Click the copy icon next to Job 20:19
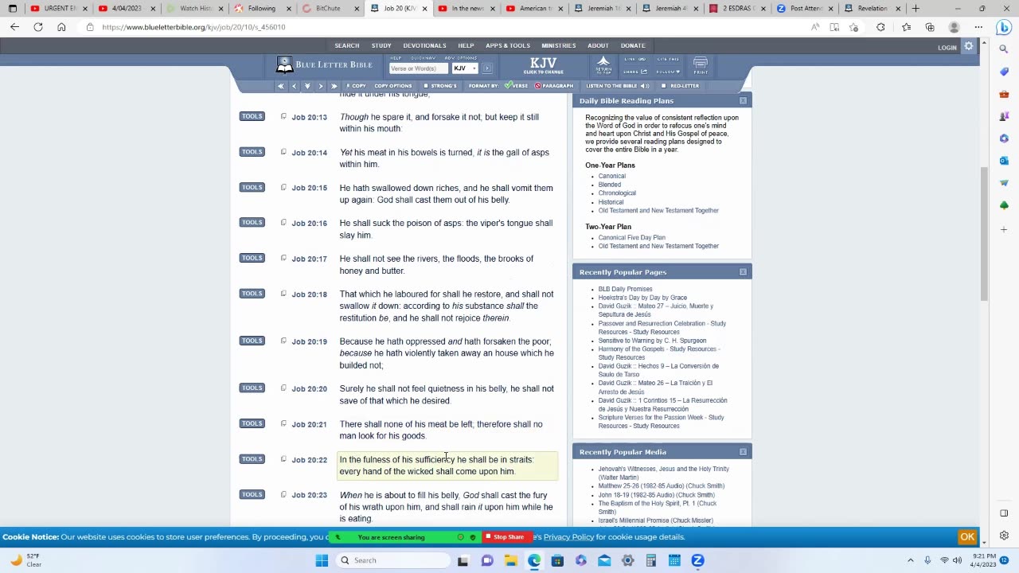Image resolution: width=1019 pixels, height=573 pixels. (x=283, y=341)
